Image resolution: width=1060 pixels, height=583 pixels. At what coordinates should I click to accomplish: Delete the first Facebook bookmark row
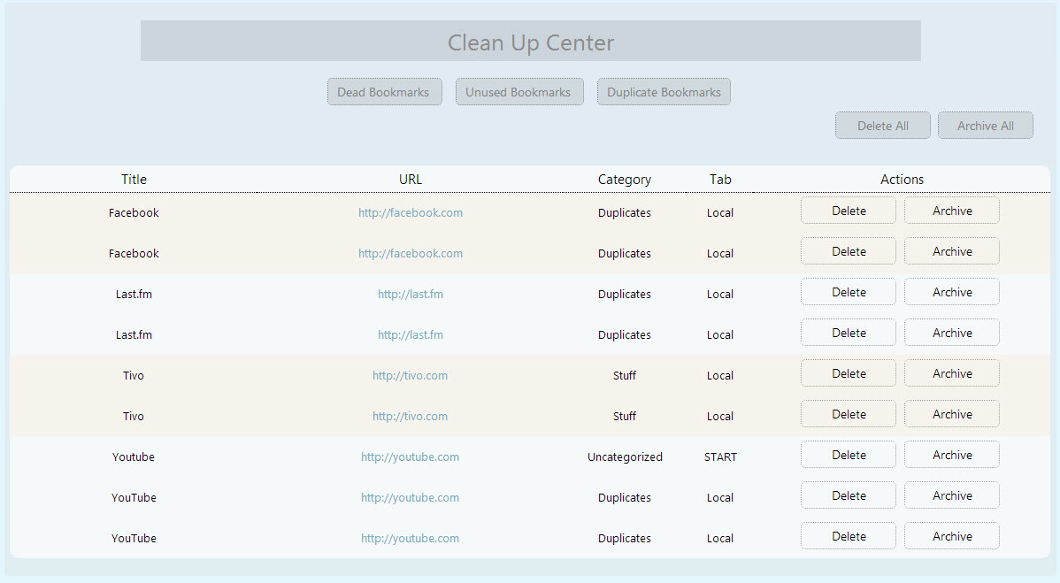(848, 211)
